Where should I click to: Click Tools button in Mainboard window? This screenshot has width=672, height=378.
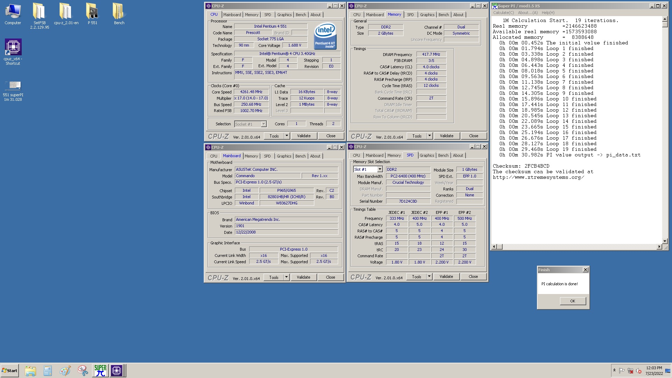274,277
